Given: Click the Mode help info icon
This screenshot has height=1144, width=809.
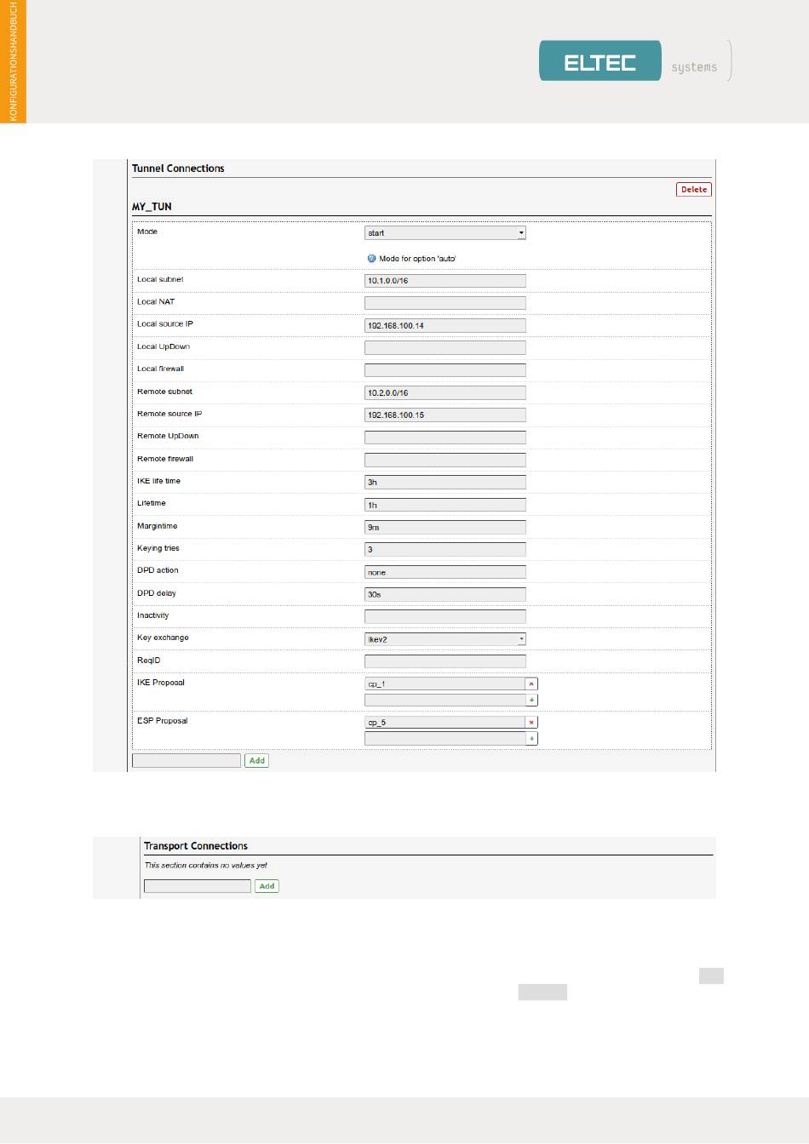Looking at the screenshot, I should (371, 259).
